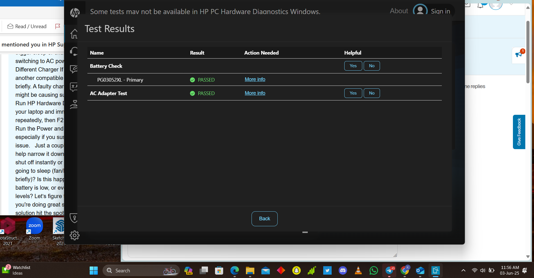Go Back from Test Results
The image size is (534, 278).
[x=264, y=219]
